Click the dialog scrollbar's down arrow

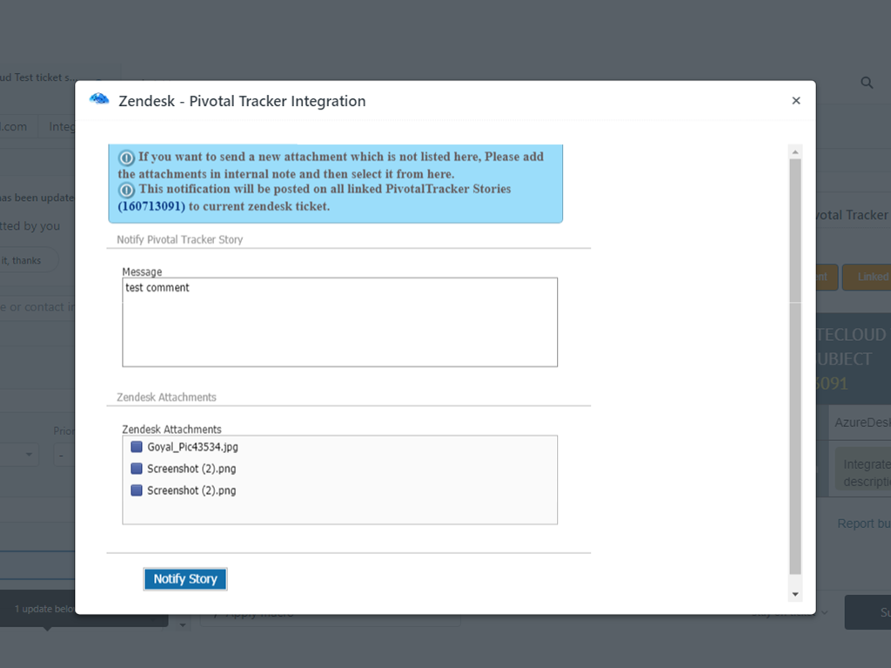coord(794,593)
